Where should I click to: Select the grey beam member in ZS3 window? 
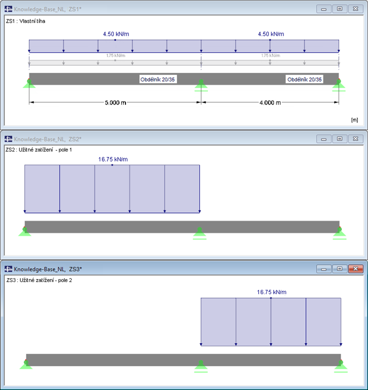tap(184, 360)
